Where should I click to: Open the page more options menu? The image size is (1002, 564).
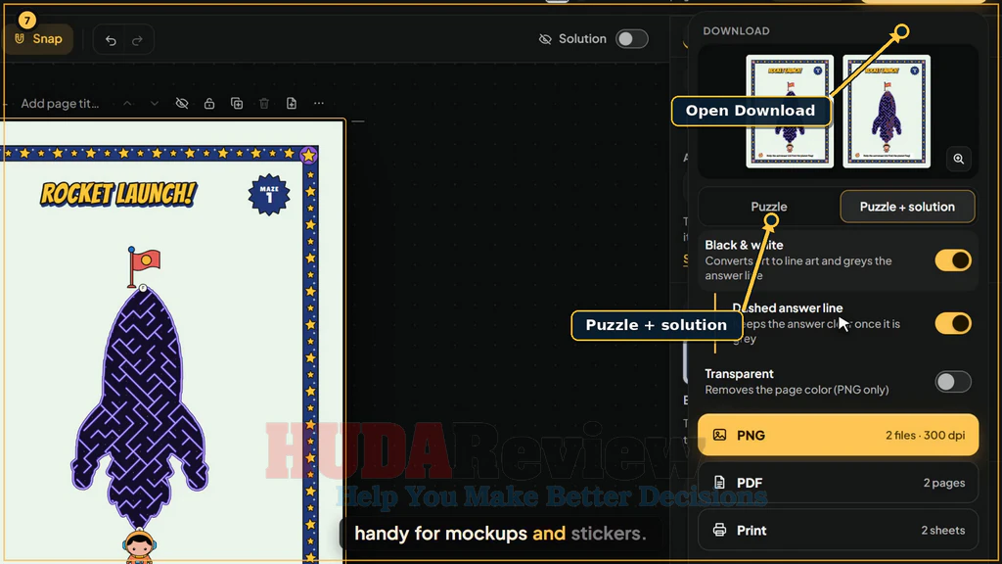pyautogui.click(x=319, y=104)
